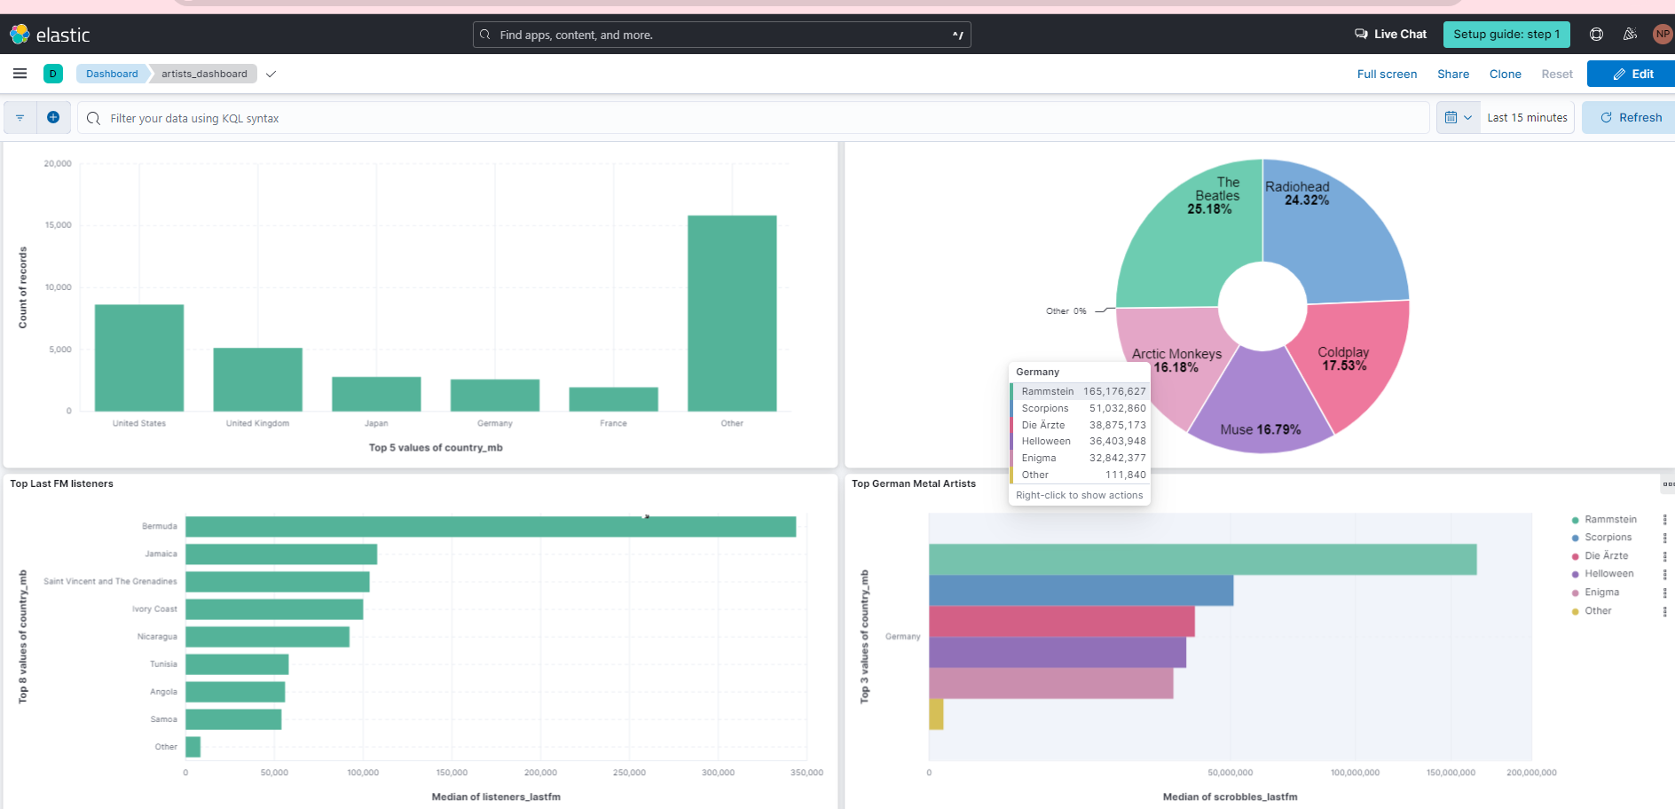Focus the Find apps, content search field

pos(721,35)
